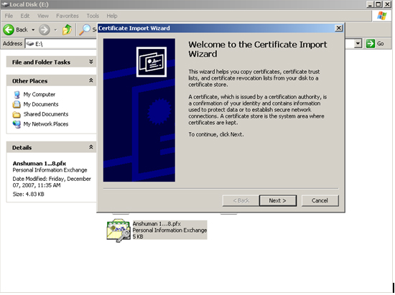Click the green Go arrow icon
395x295 pixels.
[371, 44]
